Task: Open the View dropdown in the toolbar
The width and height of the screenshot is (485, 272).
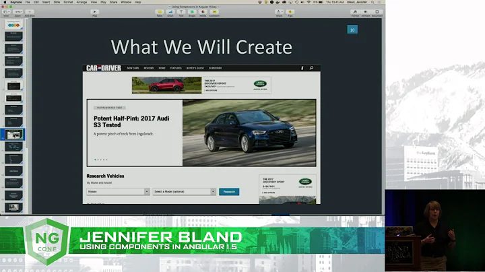Action: coord(6,12)
